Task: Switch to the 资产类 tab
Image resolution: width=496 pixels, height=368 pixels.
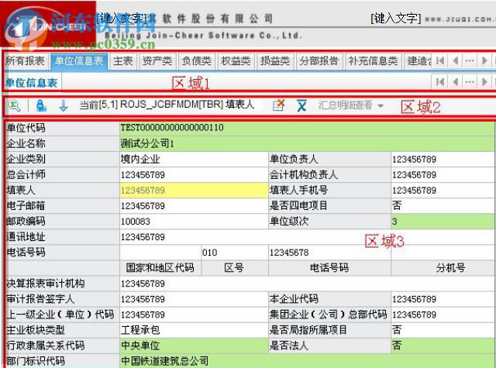Action: [x=157, y=60]
